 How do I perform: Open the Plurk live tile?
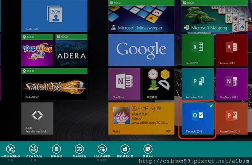coord(141,118)
